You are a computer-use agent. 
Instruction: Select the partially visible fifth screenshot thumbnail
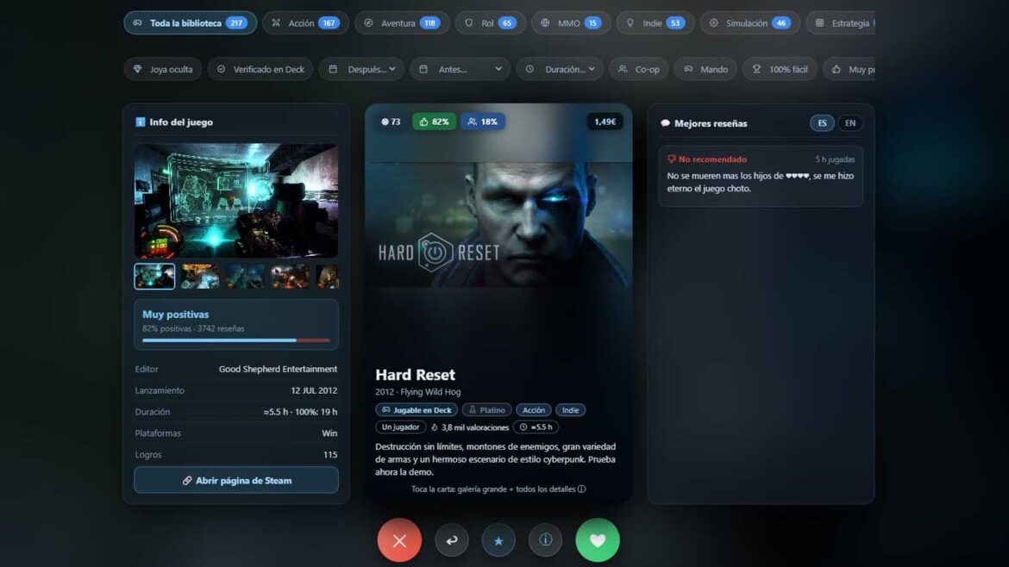327,277
